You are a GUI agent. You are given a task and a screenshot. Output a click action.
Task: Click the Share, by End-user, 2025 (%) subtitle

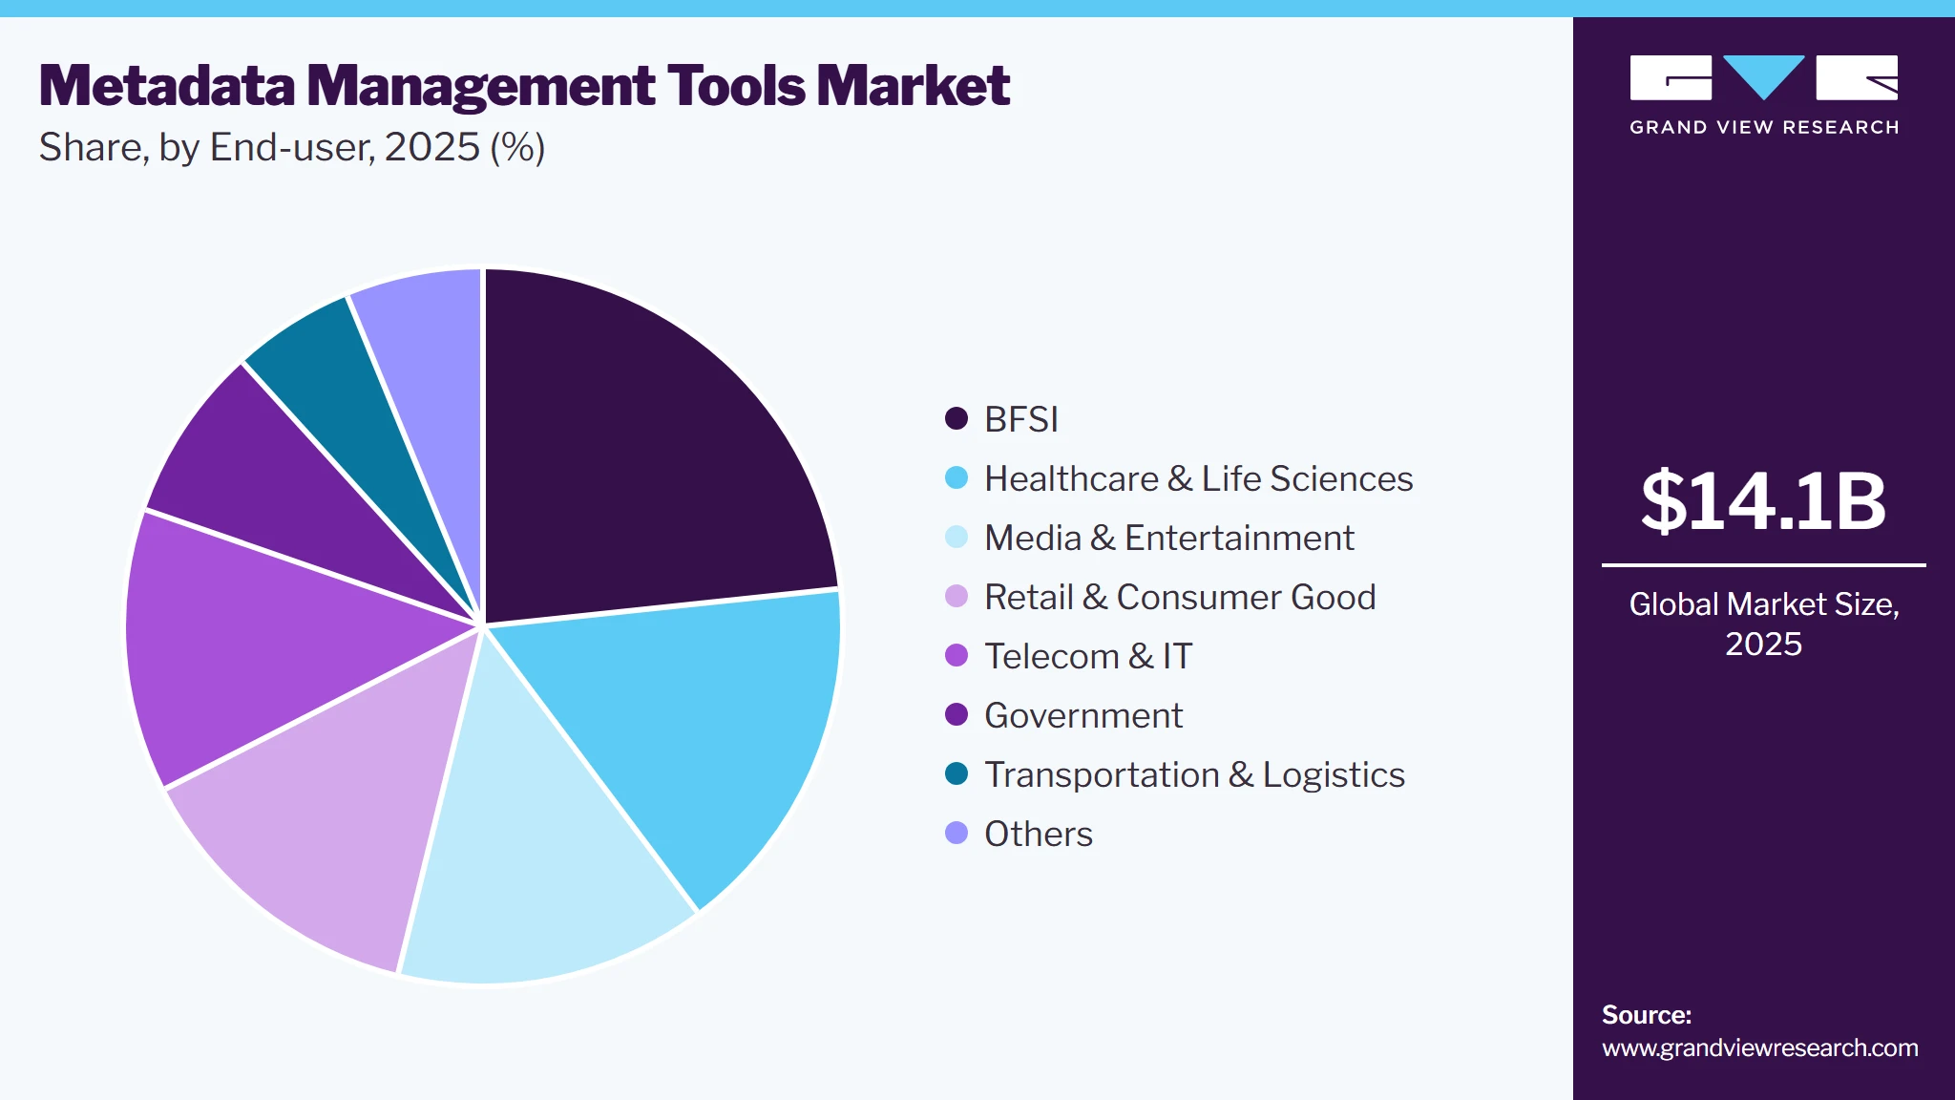(292, 147)
